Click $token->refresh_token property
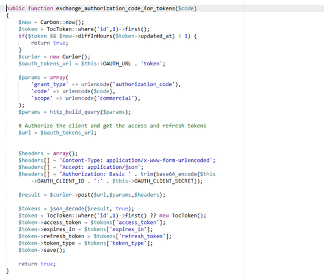This screenshot has height=279, width=324. point(51,236)
